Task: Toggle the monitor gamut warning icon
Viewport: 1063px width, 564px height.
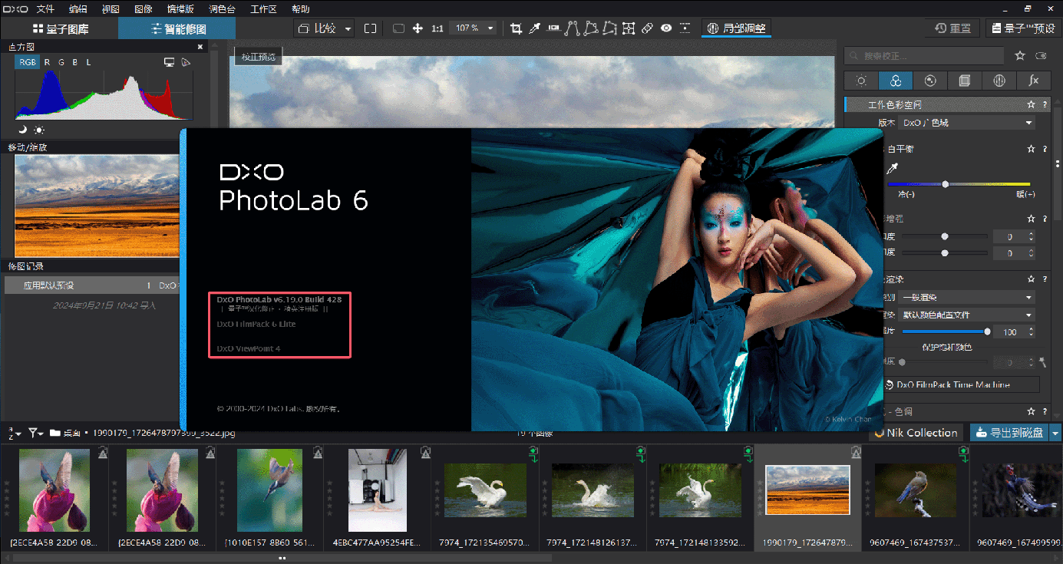Action: [x=169, y=62]
